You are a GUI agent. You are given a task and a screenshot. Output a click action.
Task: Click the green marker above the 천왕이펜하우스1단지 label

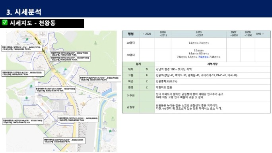[x=27, y=39]
